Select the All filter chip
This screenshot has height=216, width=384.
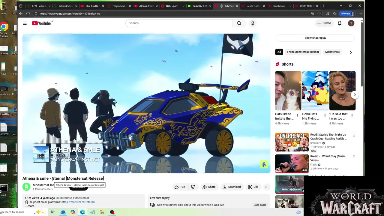click(x=279, y=52)
